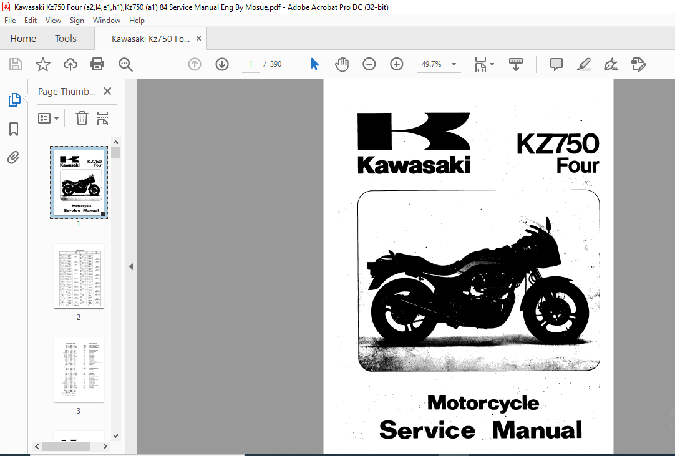Open the Help menu
This screenshot has height=456, width=675.
pyautogui.click(x=137, y=20)
